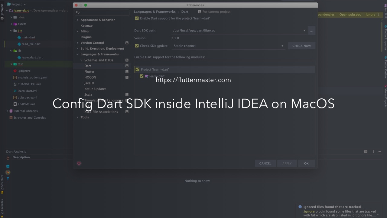
Task: Click the CHECK NOW button
Action: pyautogui.click(x=301, y=46)
